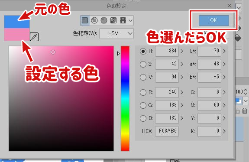
Task: Edit the a* value field showing 43
Action: click(x=209, y=64)
